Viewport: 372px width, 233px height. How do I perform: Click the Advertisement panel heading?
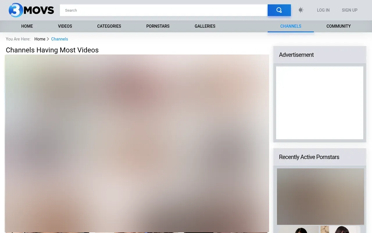(x=296, y=55)
